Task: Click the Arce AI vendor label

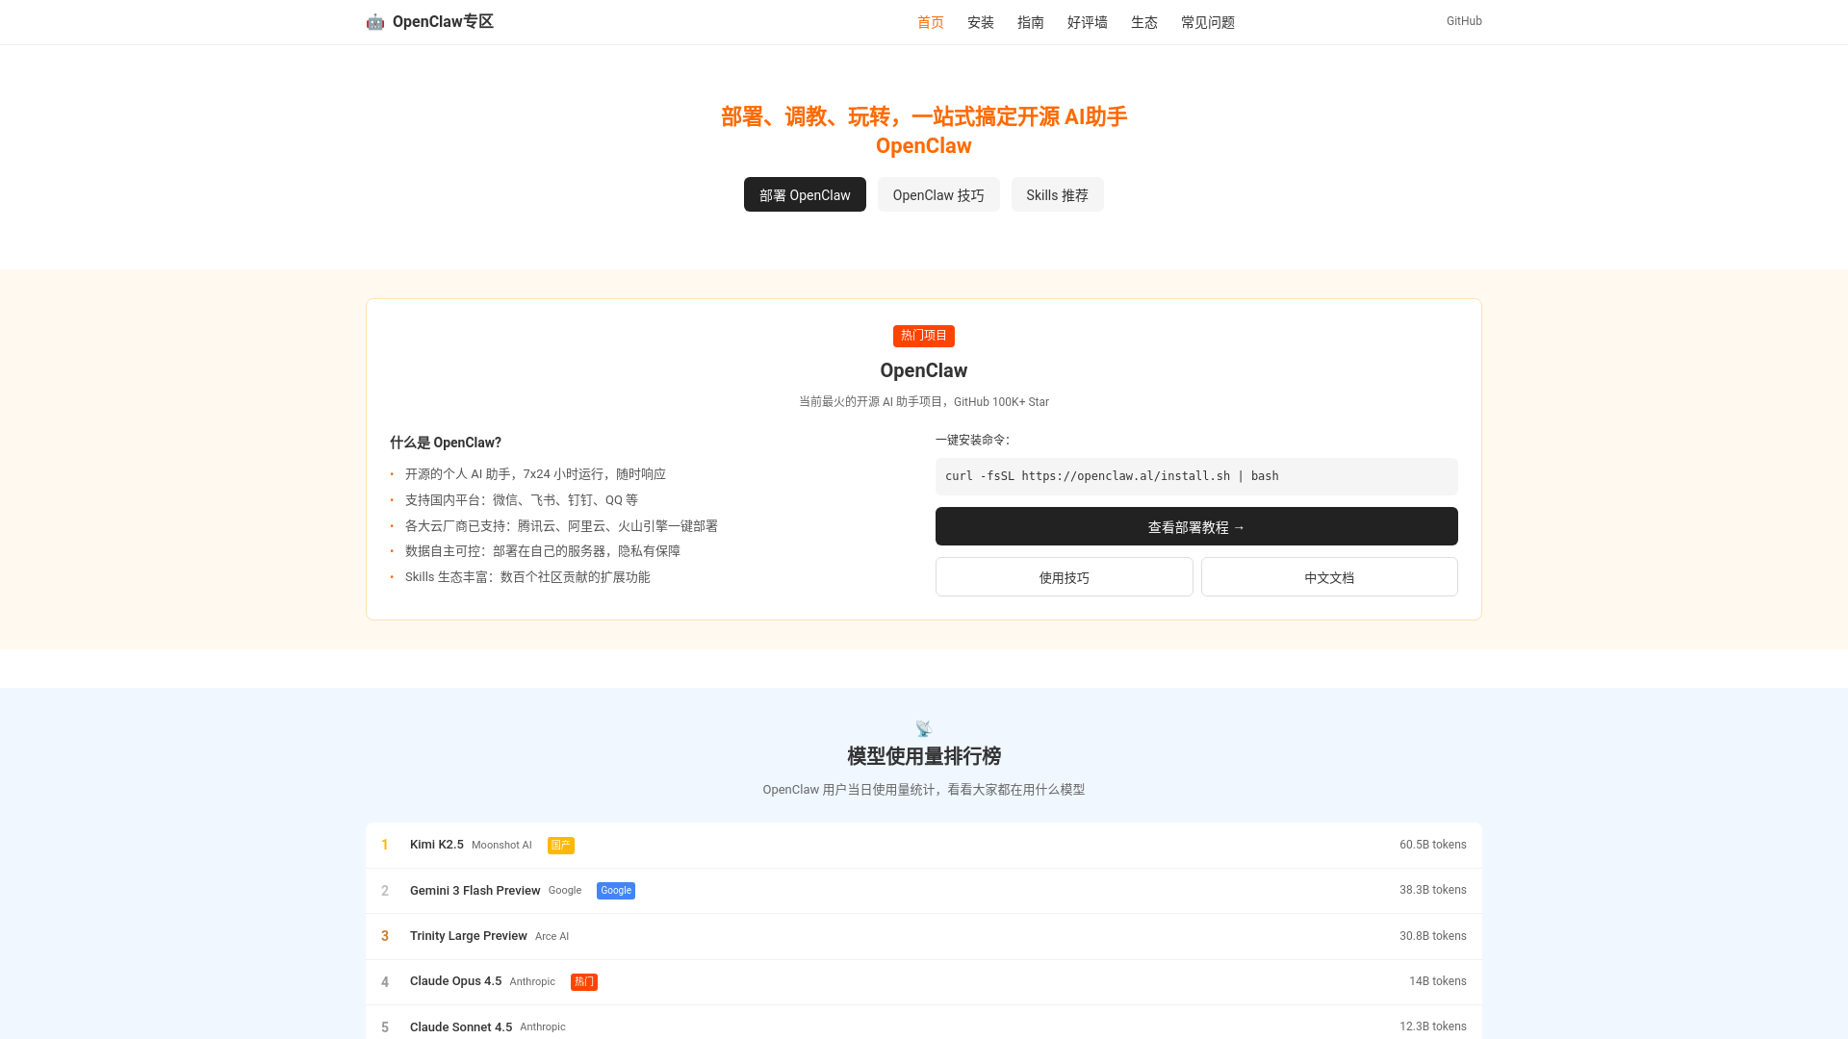Action: tap(552, 936)
